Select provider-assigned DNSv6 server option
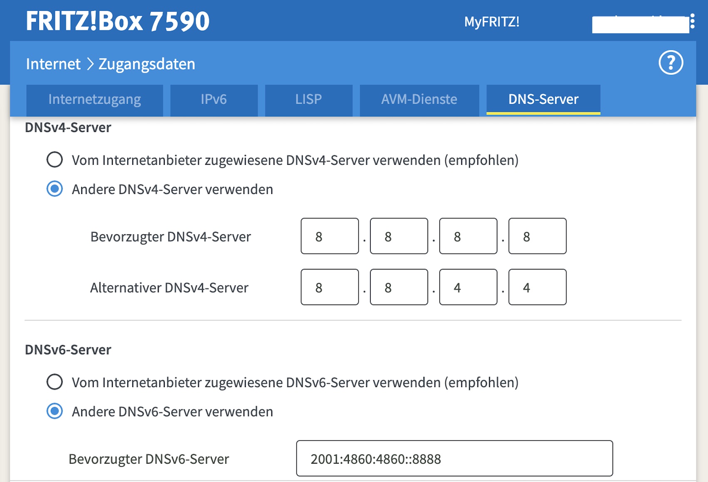The image size is (708, 482). click(x=55, y=382)
